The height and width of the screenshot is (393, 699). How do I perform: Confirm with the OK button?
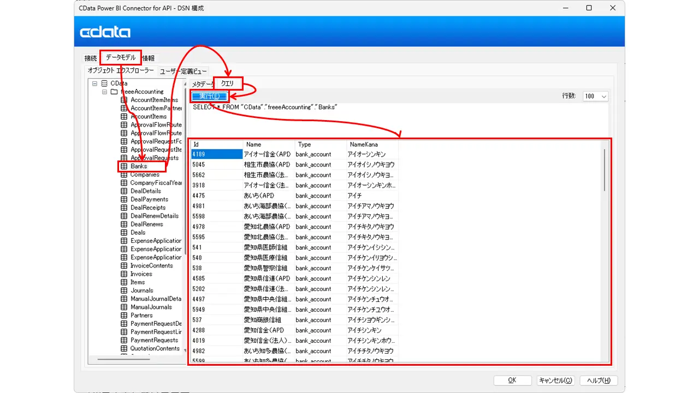coord(512,380)
